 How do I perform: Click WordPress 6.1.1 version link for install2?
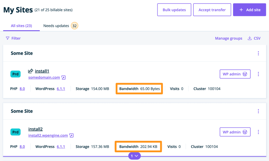point(61,147)
